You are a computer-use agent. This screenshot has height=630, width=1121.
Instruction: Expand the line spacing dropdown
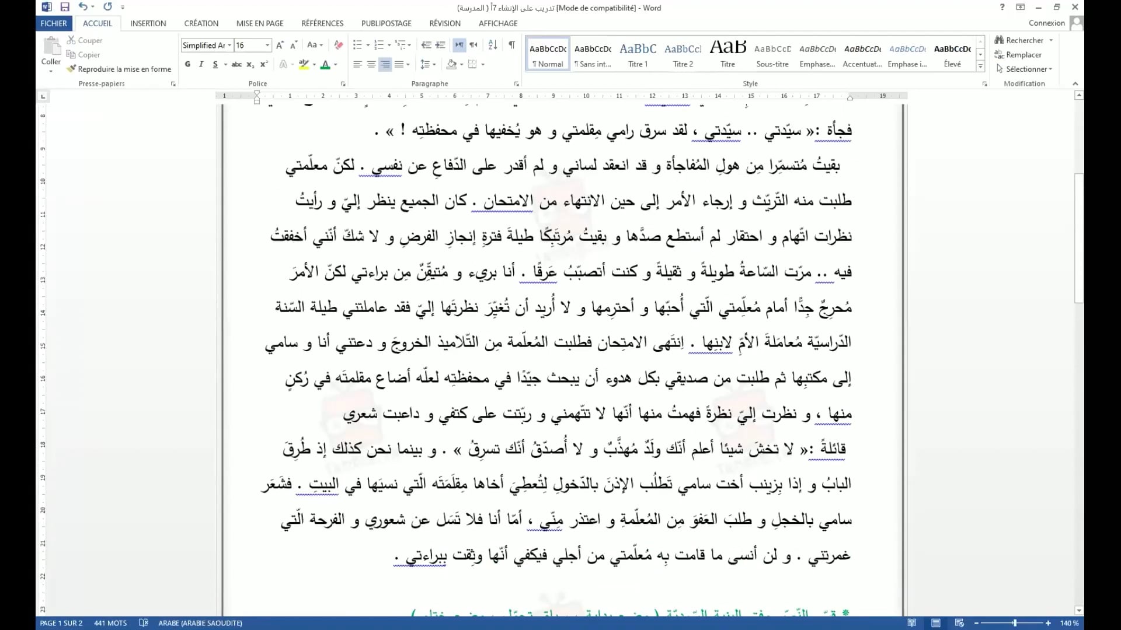click(x=434, y=64)
